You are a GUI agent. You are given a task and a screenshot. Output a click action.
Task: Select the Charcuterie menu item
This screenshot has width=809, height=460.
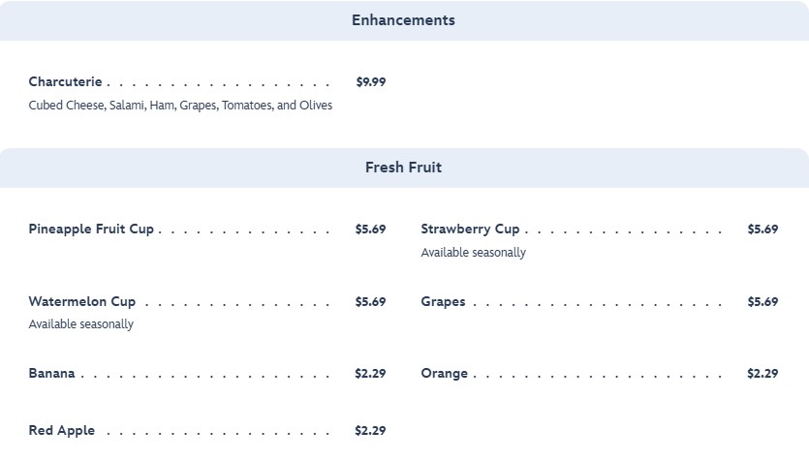65,82
